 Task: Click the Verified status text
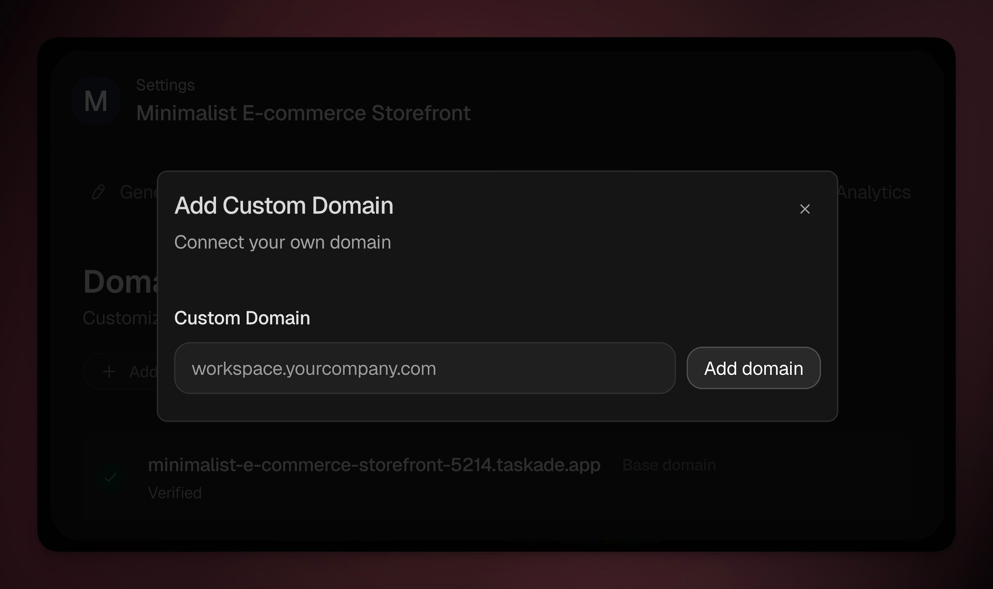[x=175, y=493]
